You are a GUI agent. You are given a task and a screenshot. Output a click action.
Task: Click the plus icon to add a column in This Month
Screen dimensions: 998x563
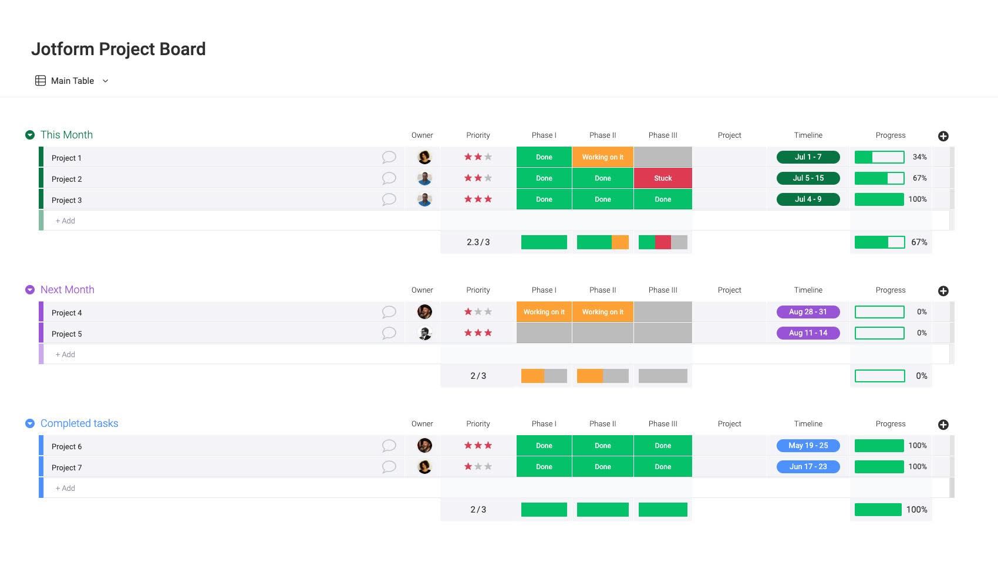coord(943,136)
